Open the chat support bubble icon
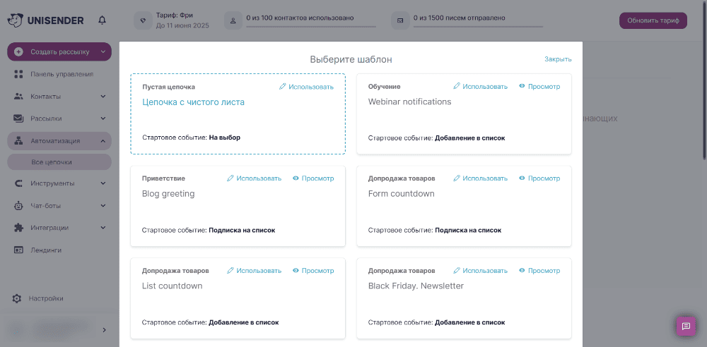The width and height of the screenshot is (707, 347). [x=686, y=327]
